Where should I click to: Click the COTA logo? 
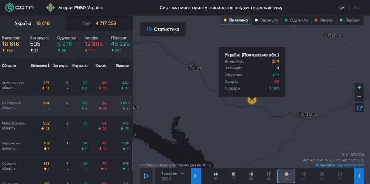(x=19, y=8)
